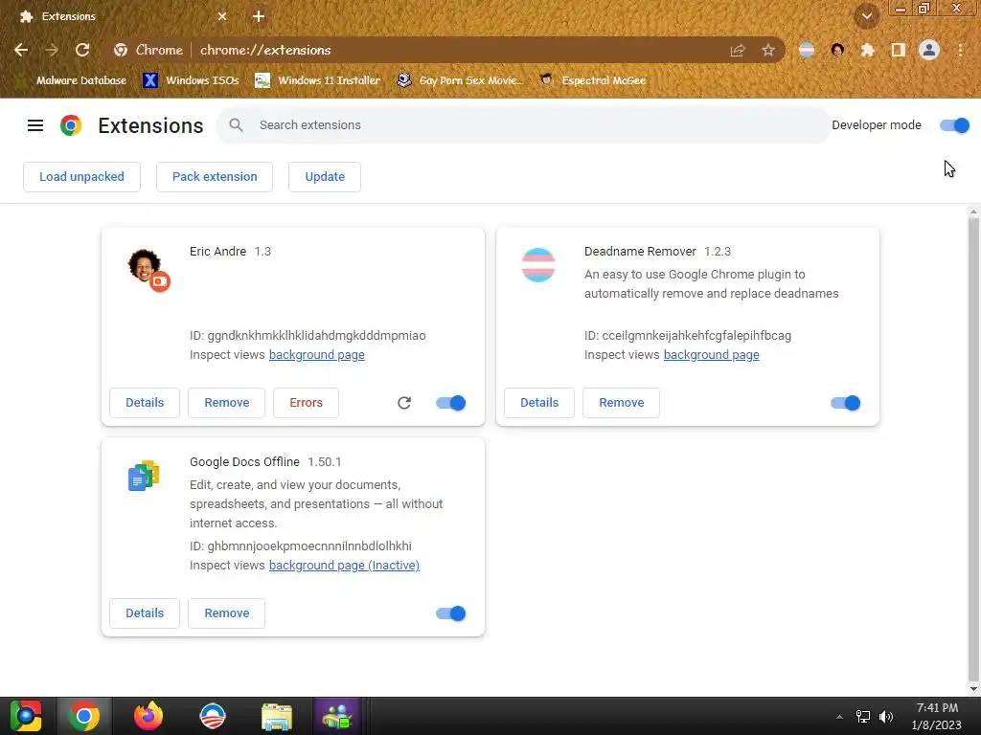Disable the Eric Andre extension toggle
The image size is (981, 735).
click(450, 403)
